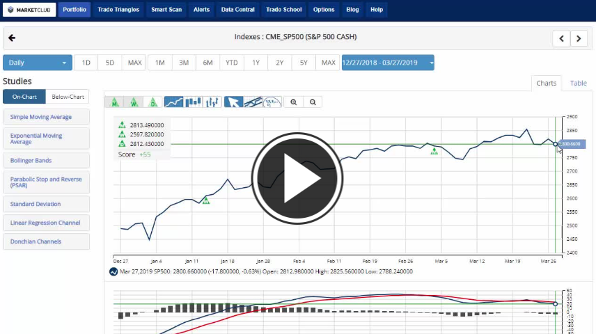Open the date range dropdown

pos(388,63)
